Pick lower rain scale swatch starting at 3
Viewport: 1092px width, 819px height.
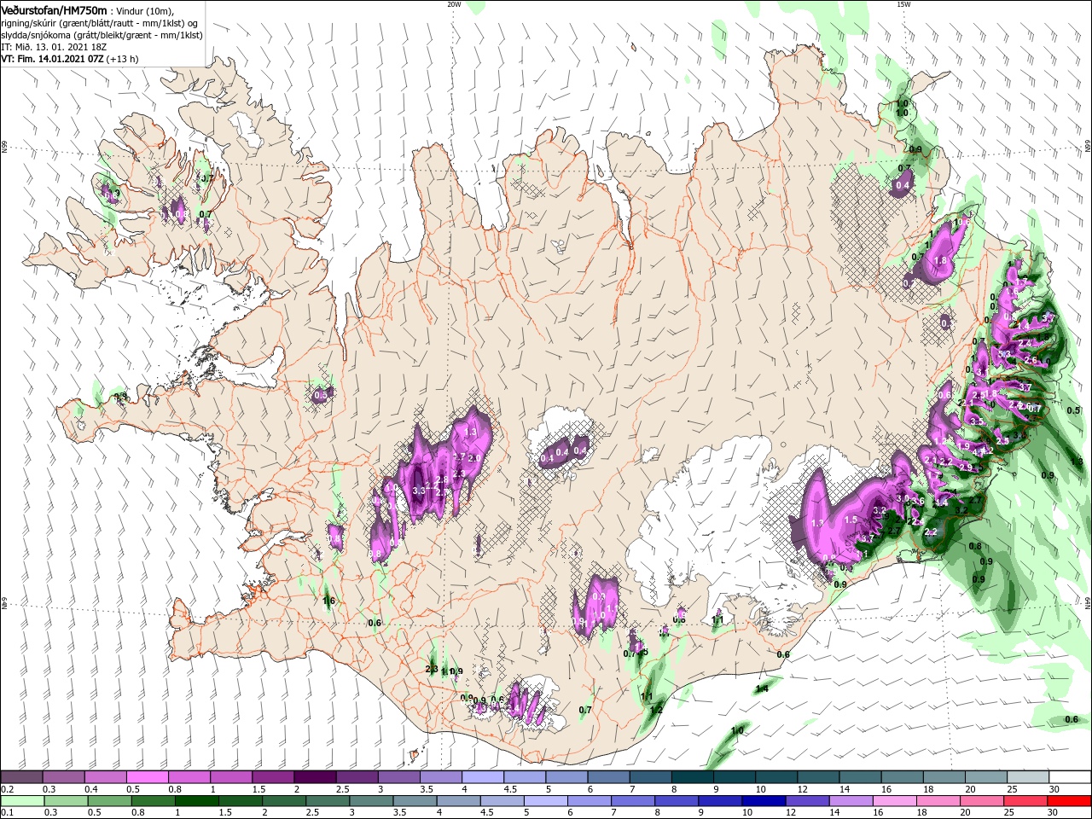coord(371,801)
